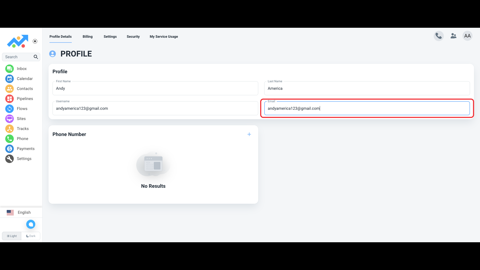Open My Service Usage tab
This screenshot has height=270, width=480.
coord(164,36)
